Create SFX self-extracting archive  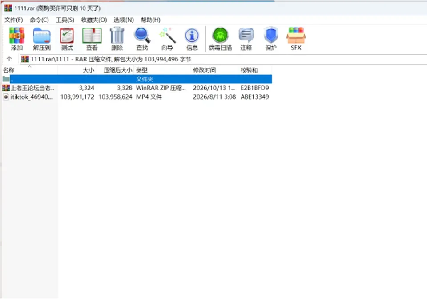[x=296, y=39]
